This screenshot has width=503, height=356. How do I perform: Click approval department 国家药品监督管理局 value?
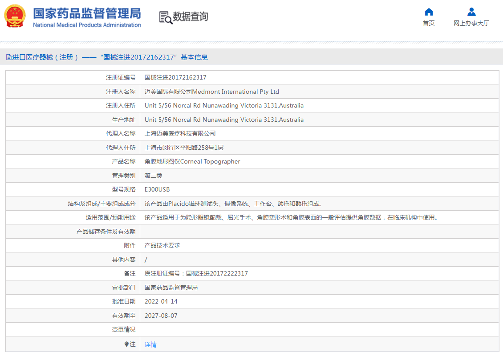click(171, 288)
